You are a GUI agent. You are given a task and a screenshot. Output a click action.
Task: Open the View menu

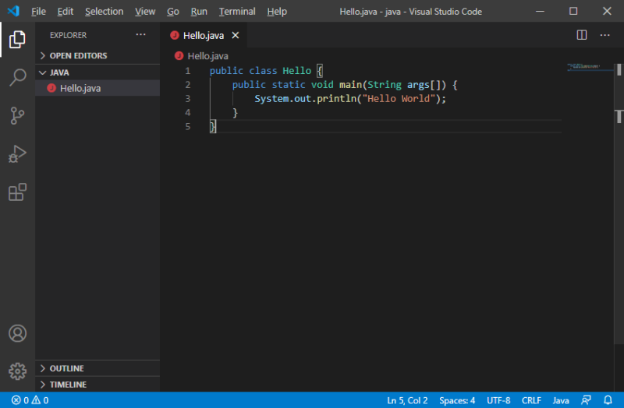(x=145, y=12)
